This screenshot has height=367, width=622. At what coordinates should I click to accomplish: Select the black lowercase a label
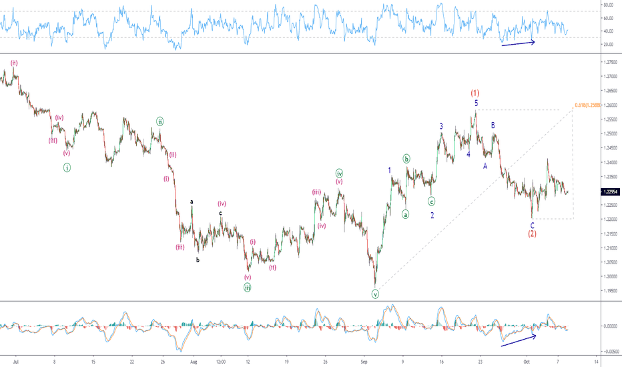192,202
